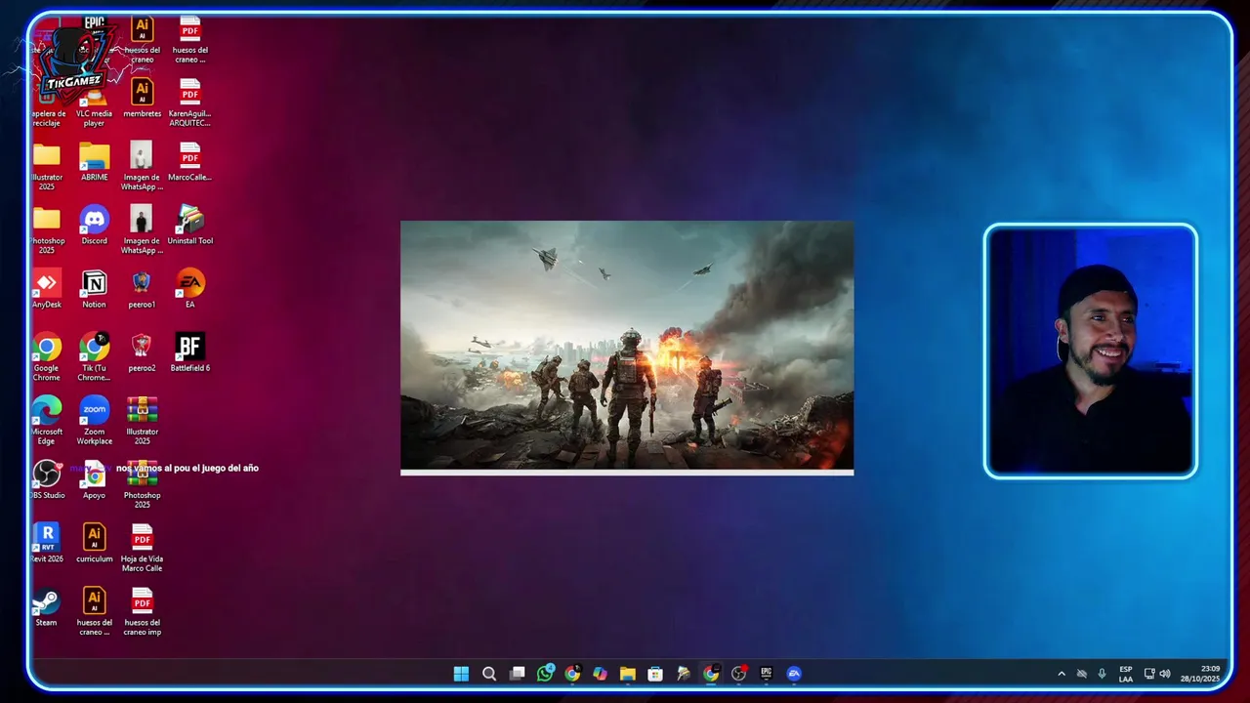Open the ABRIME folder
This screenshot has height=703, width=1250.
(x=94, y=162)
